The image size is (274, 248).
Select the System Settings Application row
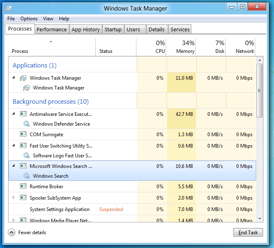(x=132, y=209)
